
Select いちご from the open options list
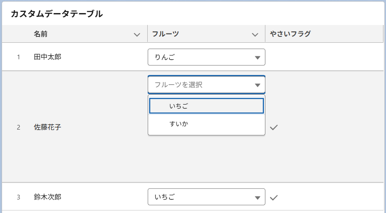click(x=206, y=106)
